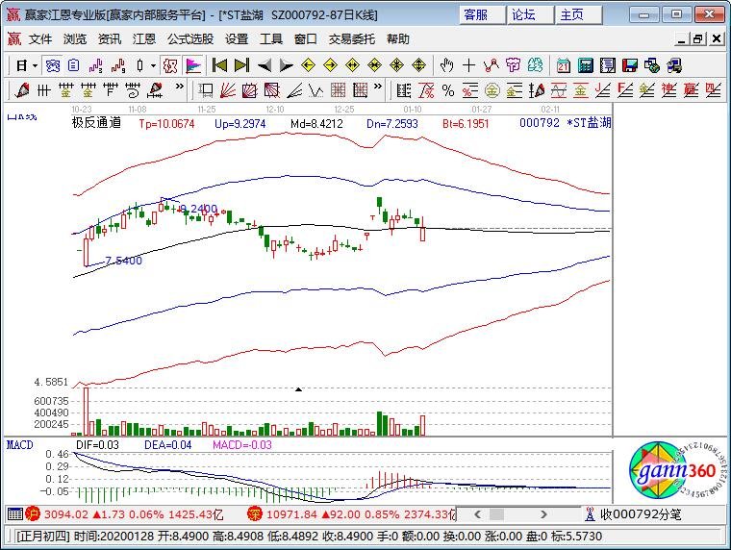The image size is (731, 550).
Task: Open the 交易委托 menu
Action: click(351, 39)
